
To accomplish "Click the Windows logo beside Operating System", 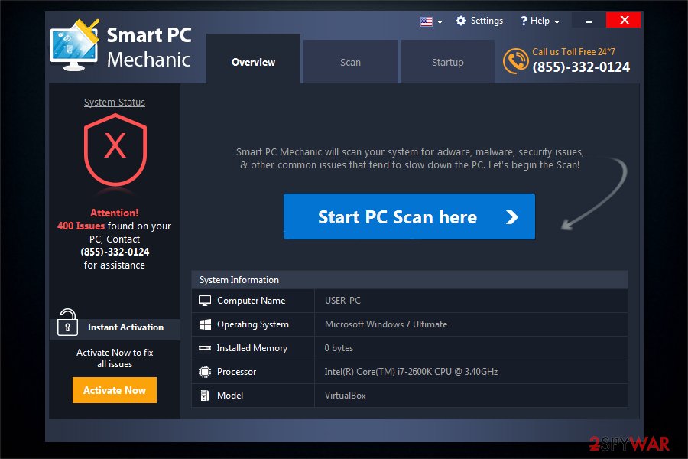I will pos(205,324).
